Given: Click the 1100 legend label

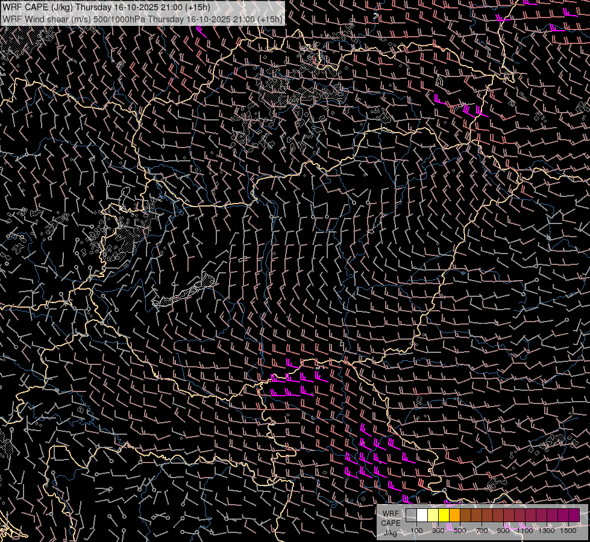Looking at the screenshot, I should point(525,531).
